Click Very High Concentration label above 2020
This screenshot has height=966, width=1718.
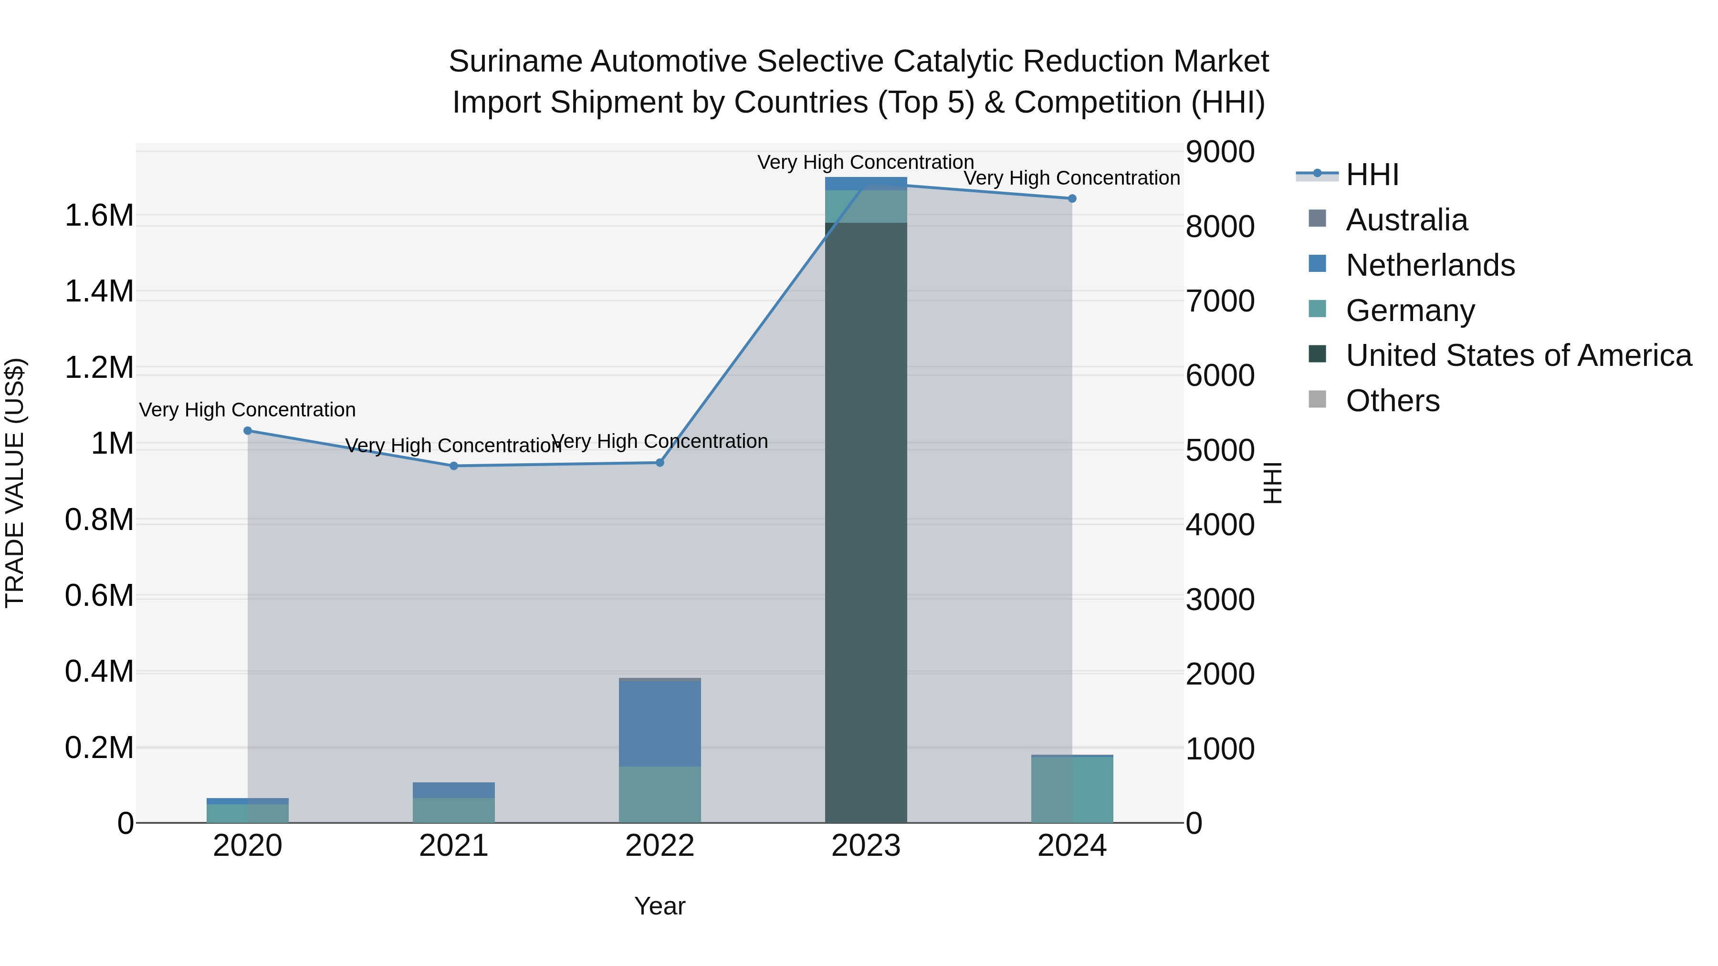[247, 409]
